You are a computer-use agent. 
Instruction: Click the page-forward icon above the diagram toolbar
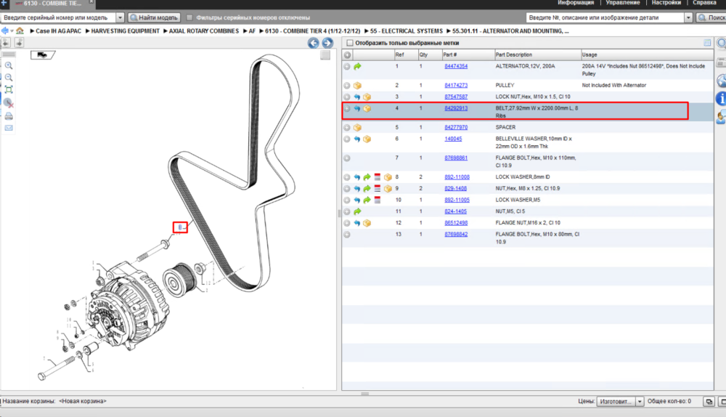pyautogui.click(x=19, y=43)
